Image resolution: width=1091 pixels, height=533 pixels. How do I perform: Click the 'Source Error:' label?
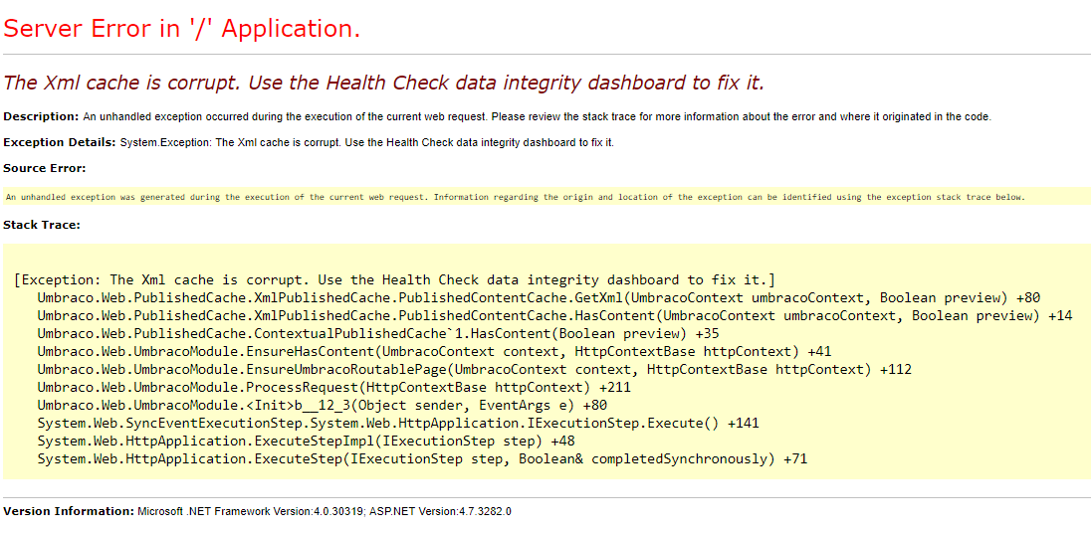click(x=45, y=168)
